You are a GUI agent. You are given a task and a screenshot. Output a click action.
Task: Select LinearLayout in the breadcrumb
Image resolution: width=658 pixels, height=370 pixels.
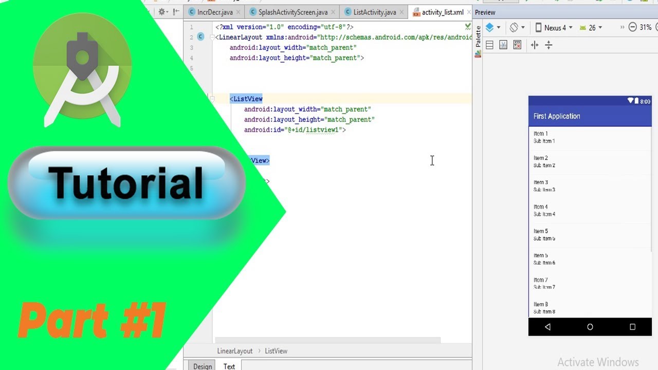pyautogui.click(x=235, y=351)
